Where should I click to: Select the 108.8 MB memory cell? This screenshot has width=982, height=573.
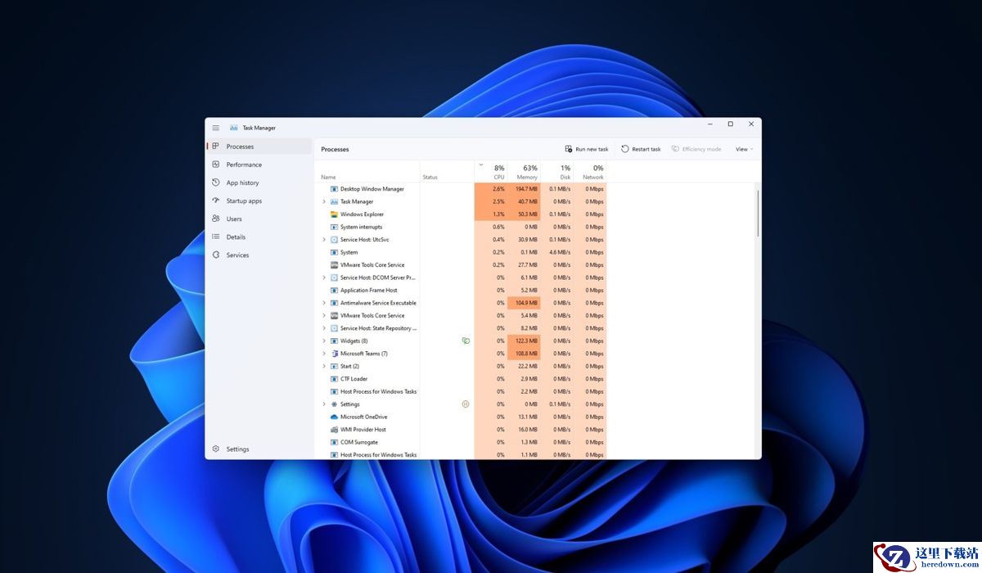(x=524, y=354)
